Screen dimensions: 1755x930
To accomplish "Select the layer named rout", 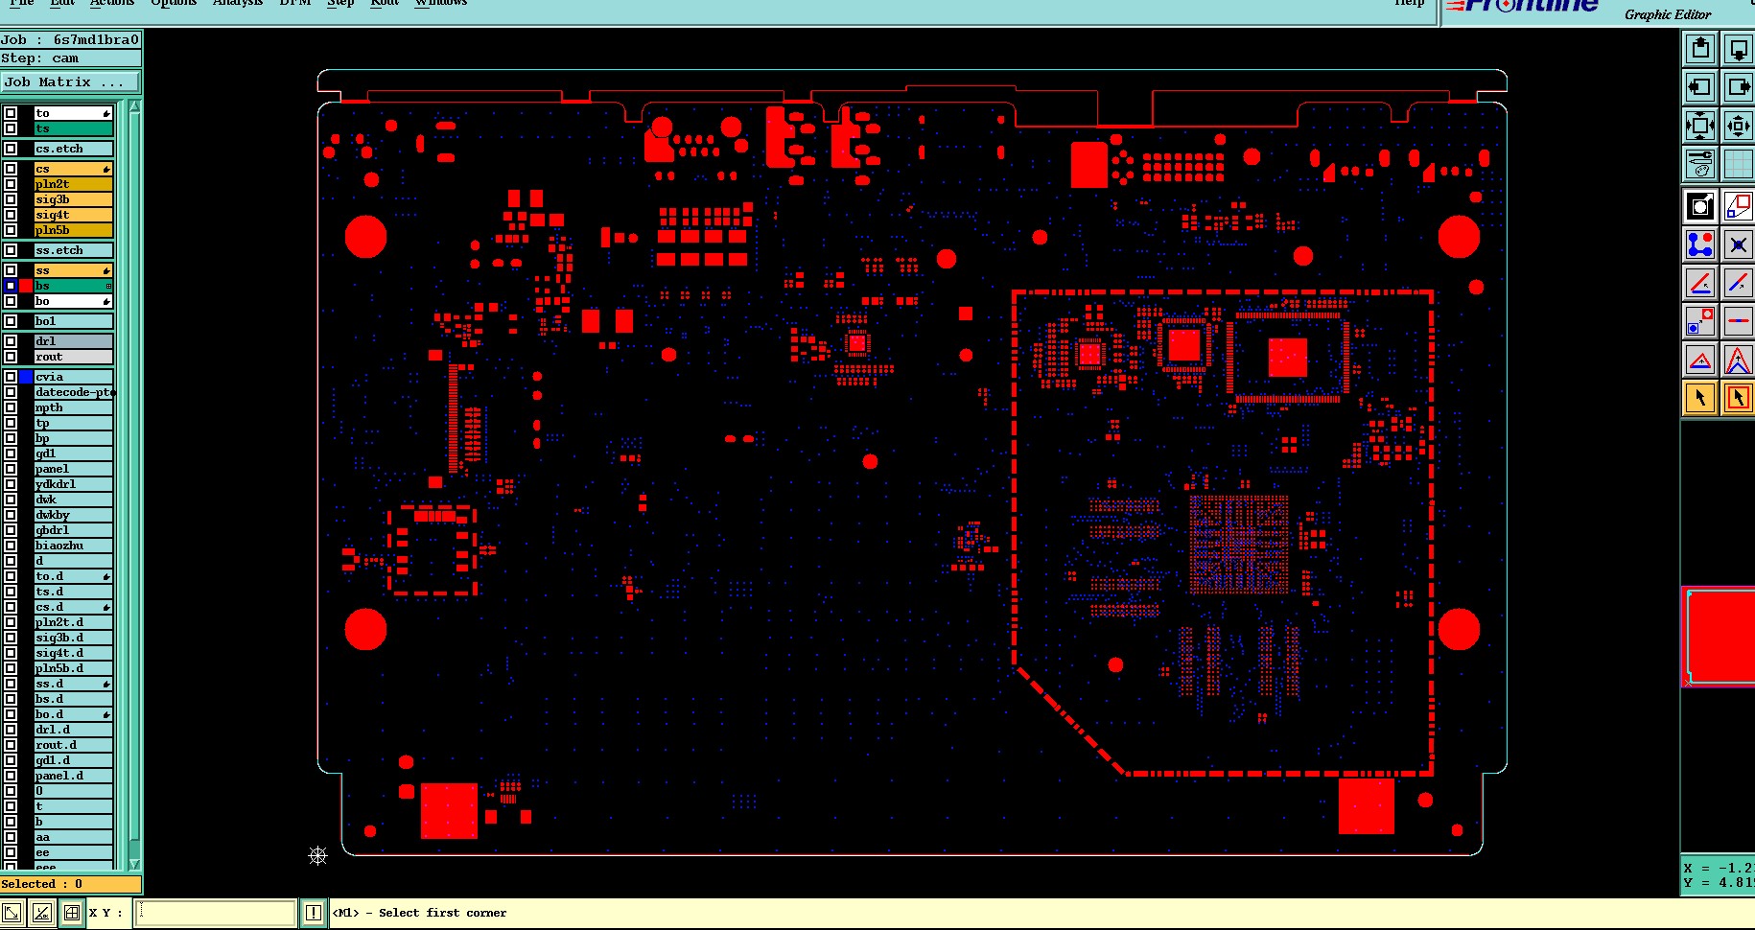I will pyautogui.click(x=74, y=357).
